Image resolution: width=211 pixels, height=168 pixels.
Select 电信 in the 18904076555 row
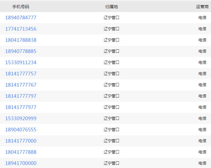point(202,130)
